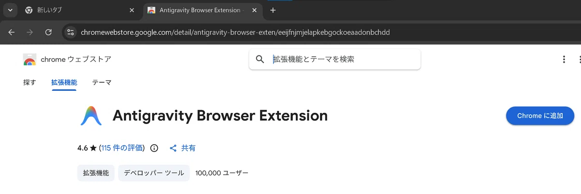Click the search magnifier icon

[260, 59]
